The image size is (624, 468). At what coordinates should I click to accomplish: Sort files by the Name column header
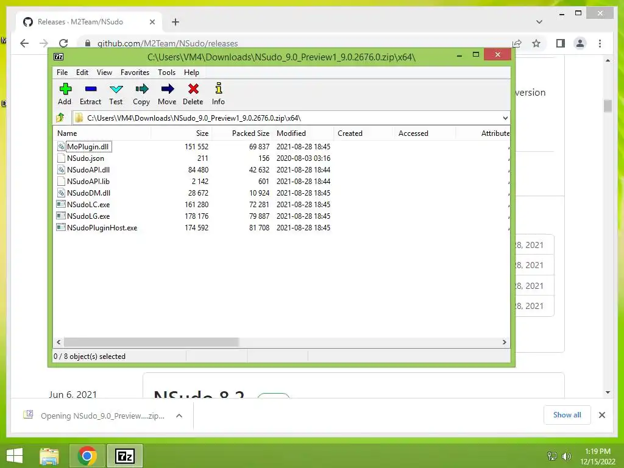pyautogui.click(x=102, y=133)
